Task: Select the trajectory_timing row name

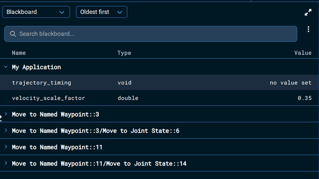Action: click(41, 83)
